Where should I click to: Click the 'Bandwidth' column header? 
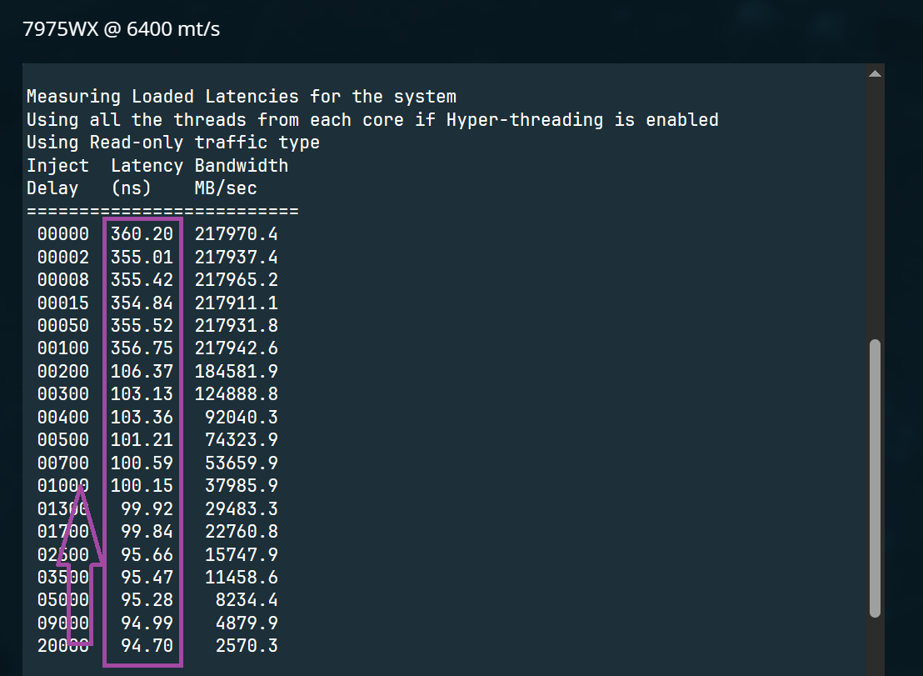point(241,165)
